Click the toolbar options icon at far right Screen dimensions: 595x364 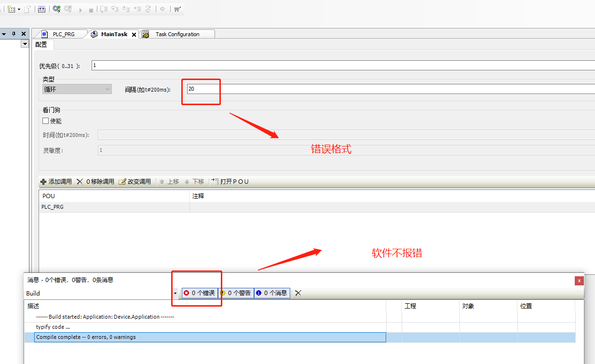point(177,9)
